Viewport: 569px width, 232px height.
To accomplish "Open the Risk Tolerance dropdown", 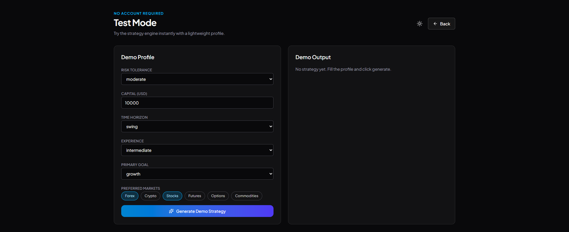I will [x=197, y=79].
